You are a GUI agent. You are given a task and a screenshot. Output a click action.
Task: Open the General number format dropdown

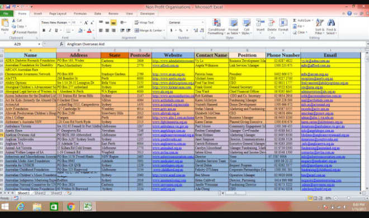[x=202, y=22]
